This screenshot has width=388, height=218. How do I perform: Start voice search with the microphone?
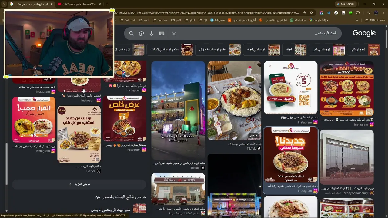coord(152,33)
